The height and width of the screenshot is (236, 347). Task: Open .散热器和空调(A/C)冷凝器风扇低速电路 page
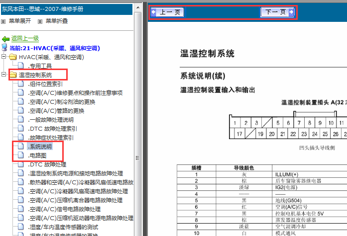click(x=81, y=182)
